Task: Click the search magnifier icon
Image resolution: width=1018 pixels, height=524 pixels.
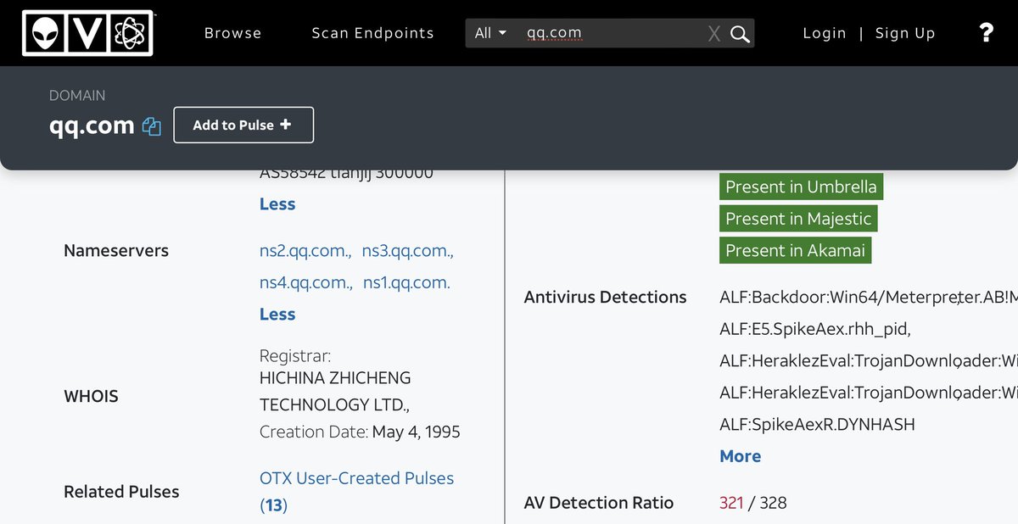Action: click(740, 34)
